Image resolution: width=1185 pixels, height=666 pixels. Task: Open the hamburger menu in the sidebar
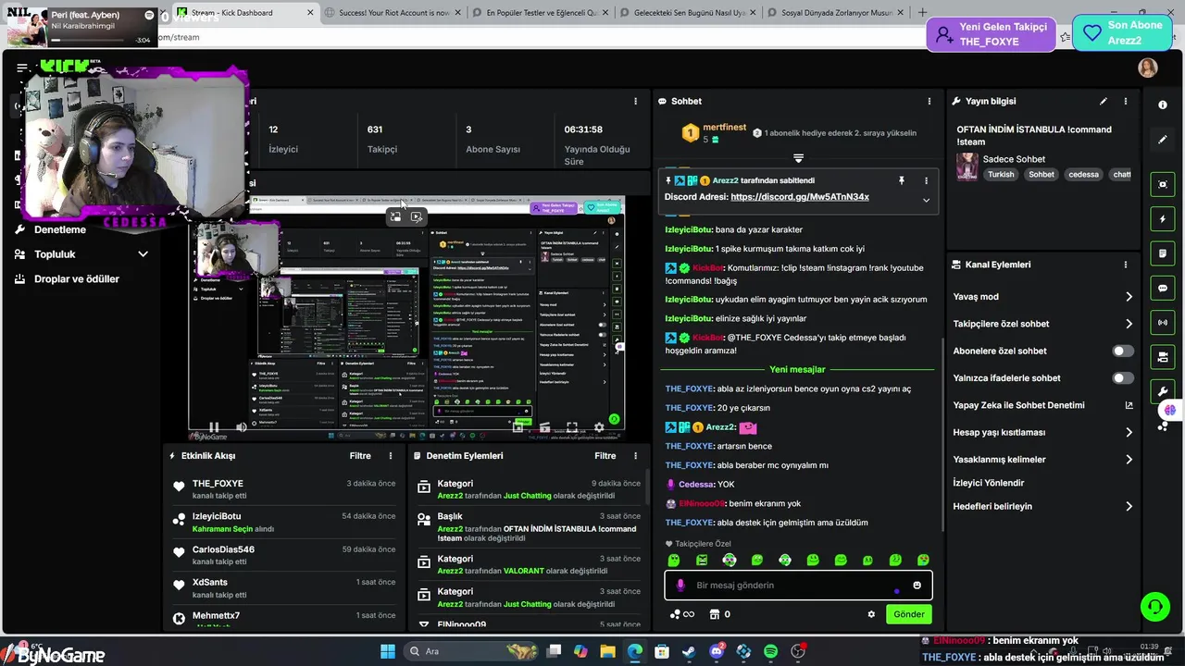tap(22, 68)
